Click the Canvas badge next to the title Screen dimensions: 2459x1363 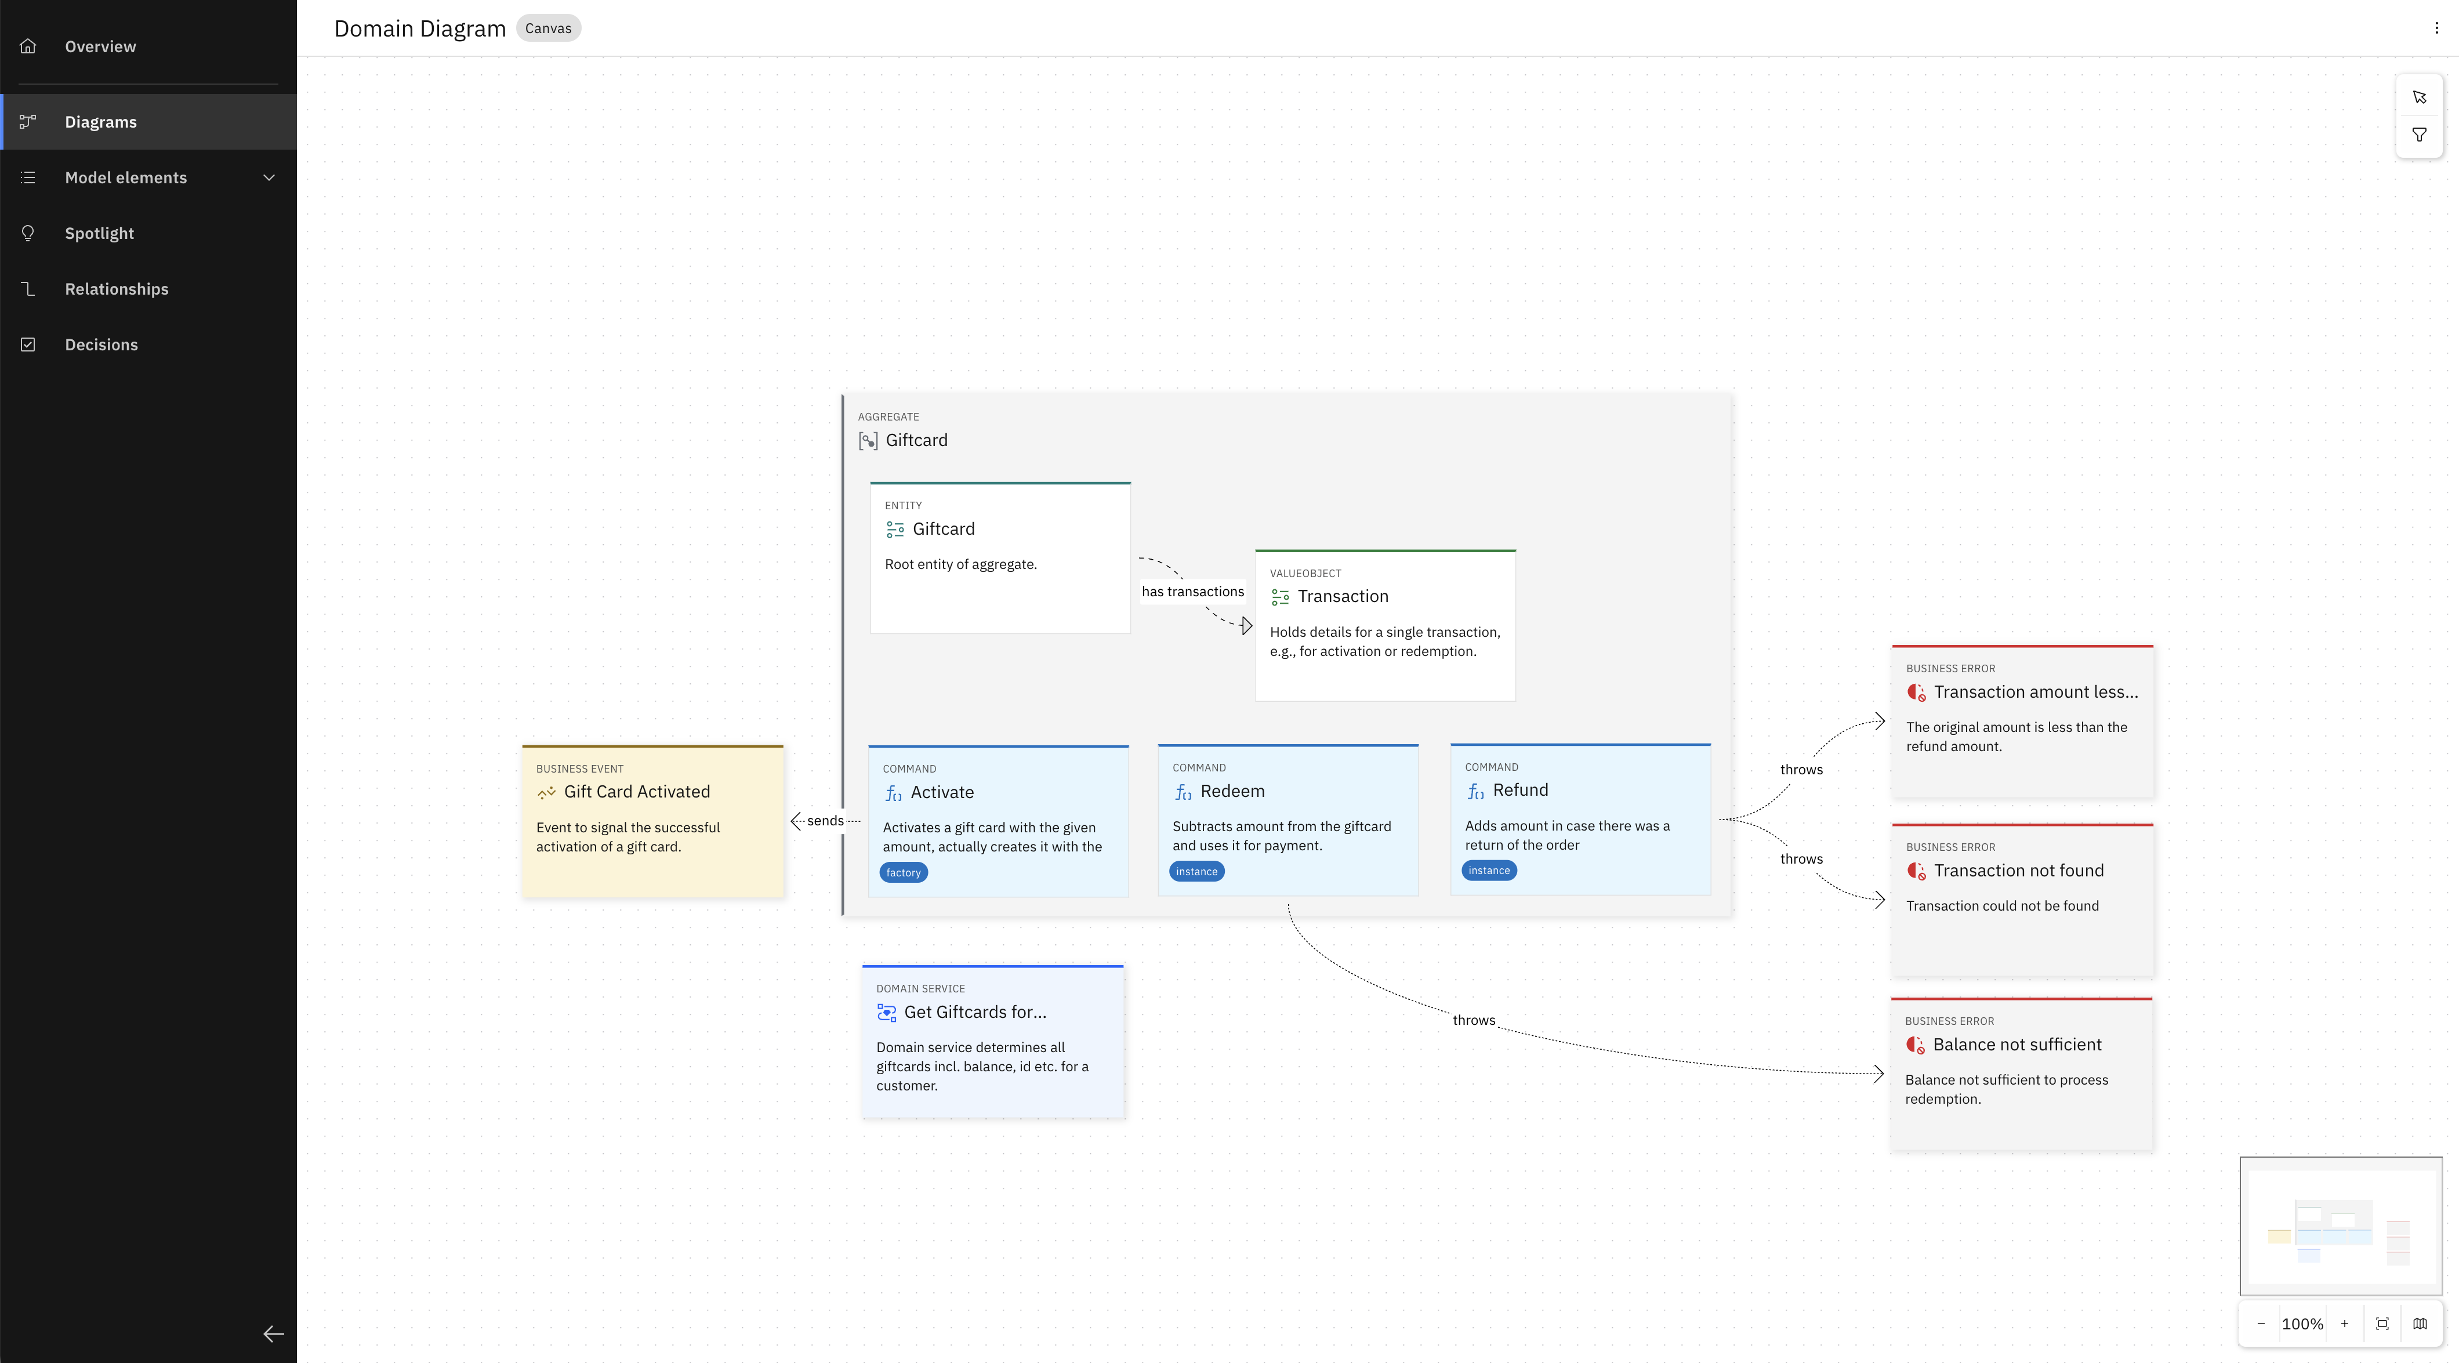click(x=548, y=28)
